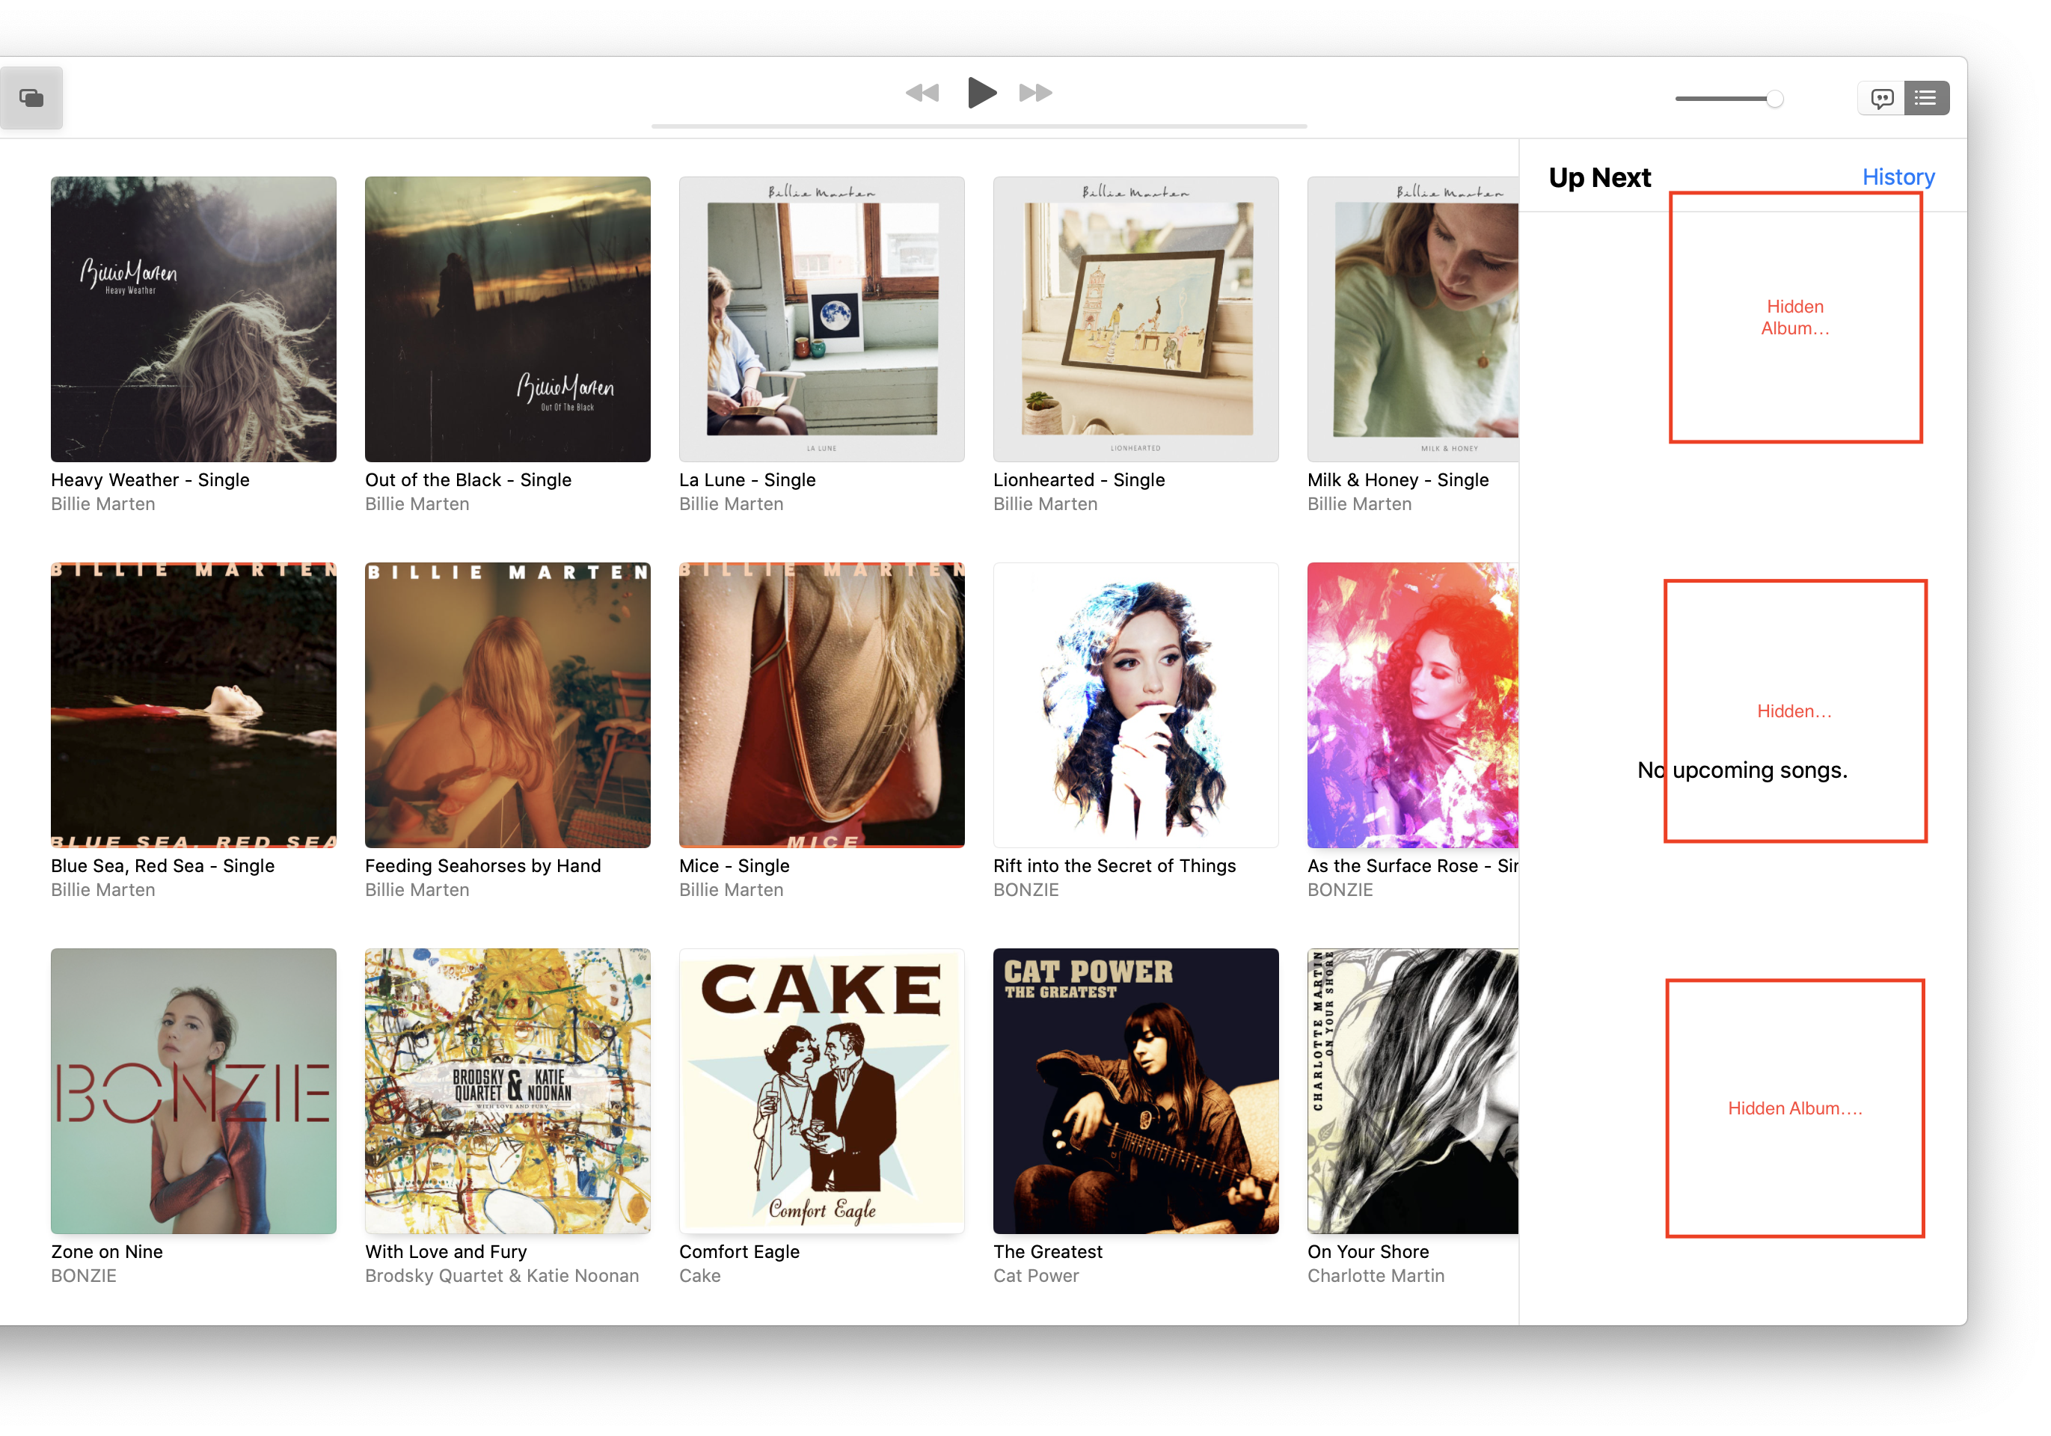Open the mini player window icon
The image size is (2051, 1436).
(x=31, y=98)
